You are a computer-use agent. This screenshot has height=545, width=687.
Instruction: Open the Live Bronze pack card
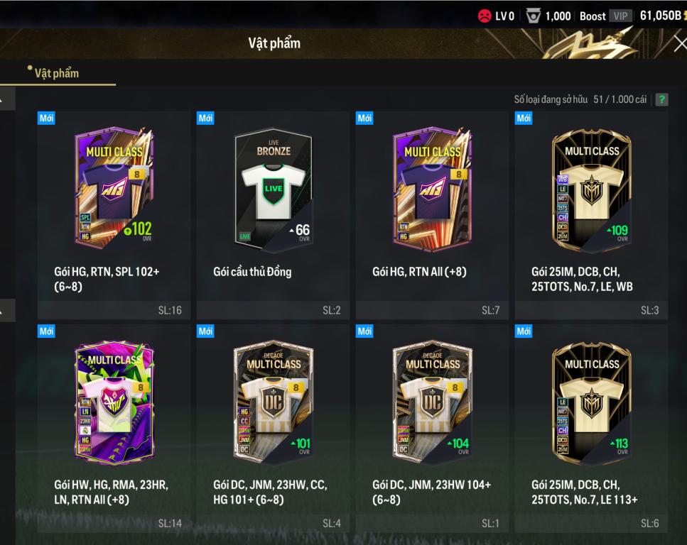point(274,190)
